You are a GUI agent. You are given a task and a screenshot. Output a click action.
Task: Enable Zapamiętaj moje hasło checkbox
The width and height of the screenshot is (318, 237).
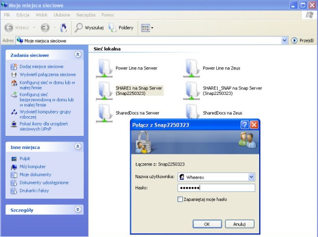(181, 199)
